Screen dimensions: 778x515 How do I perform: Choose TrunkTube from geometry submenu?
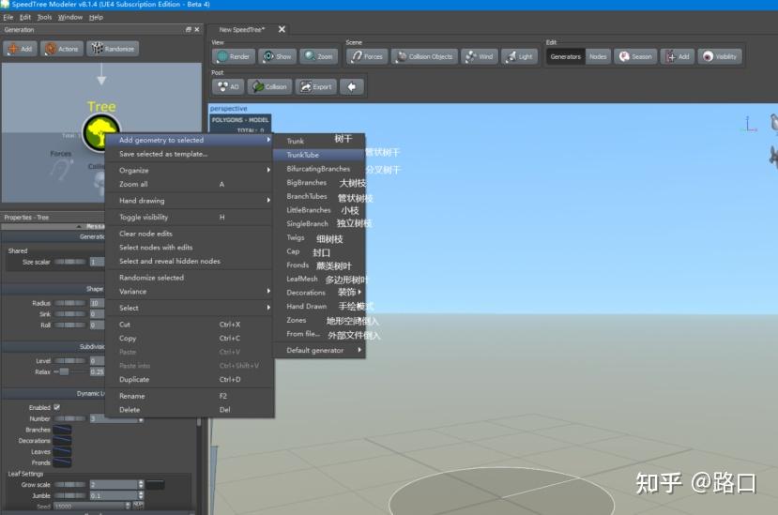pos(319,155)
